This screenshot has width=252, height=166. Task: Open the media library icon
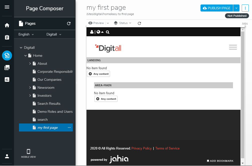7,67
